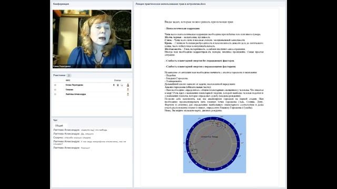Image resolution: width=337 pixels, height=189 pixels.
Task: Click the bold heading 'Психологическая коррекция'
Action: click(182, 28)
